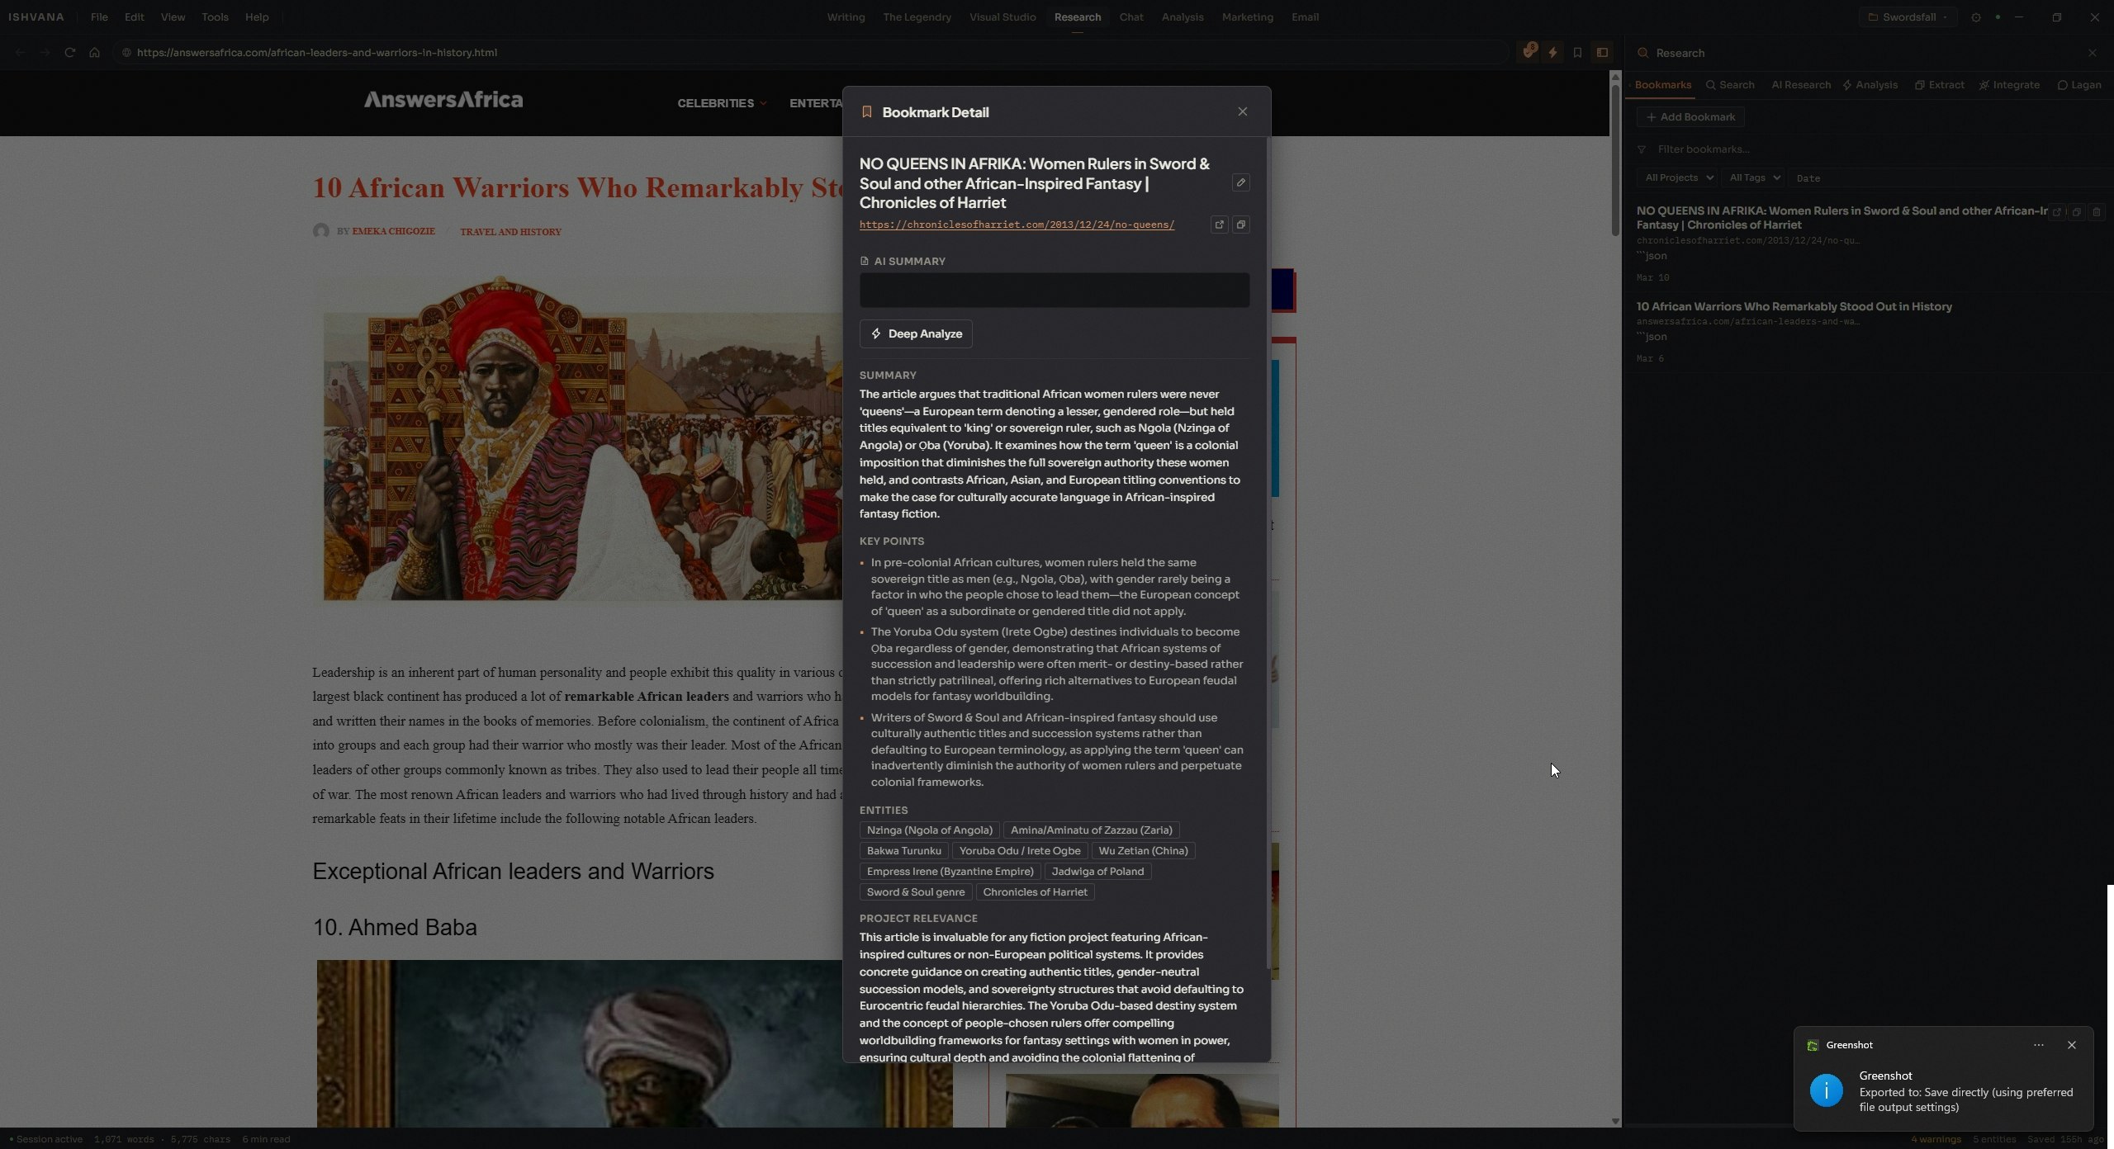Click badge icon showing 8 notifications
2114x1149 pixels.
pos(1529,52)
